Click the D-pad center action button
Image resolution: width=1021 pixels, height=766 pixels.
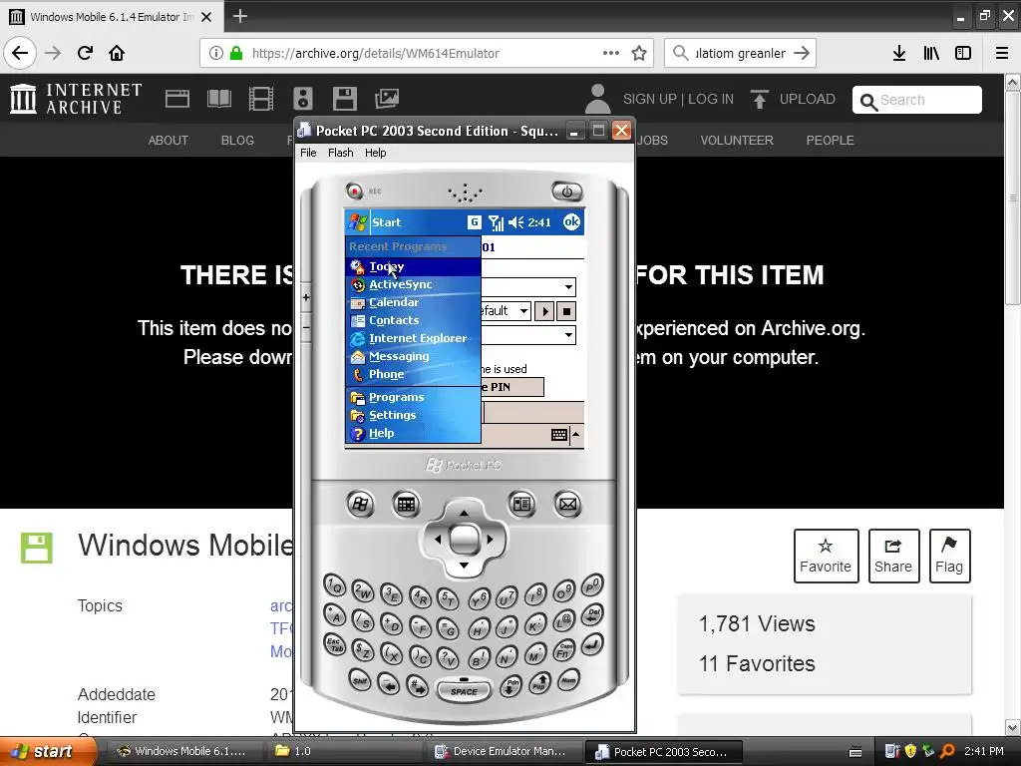[464, 539]
